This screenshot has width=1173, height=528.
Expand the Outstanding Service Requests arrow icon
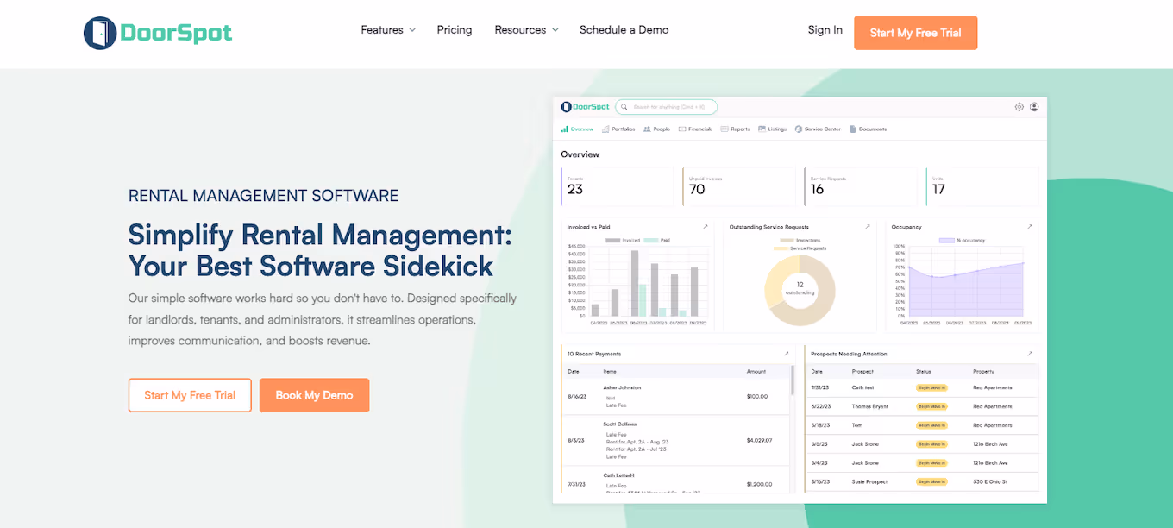(868, 227)
